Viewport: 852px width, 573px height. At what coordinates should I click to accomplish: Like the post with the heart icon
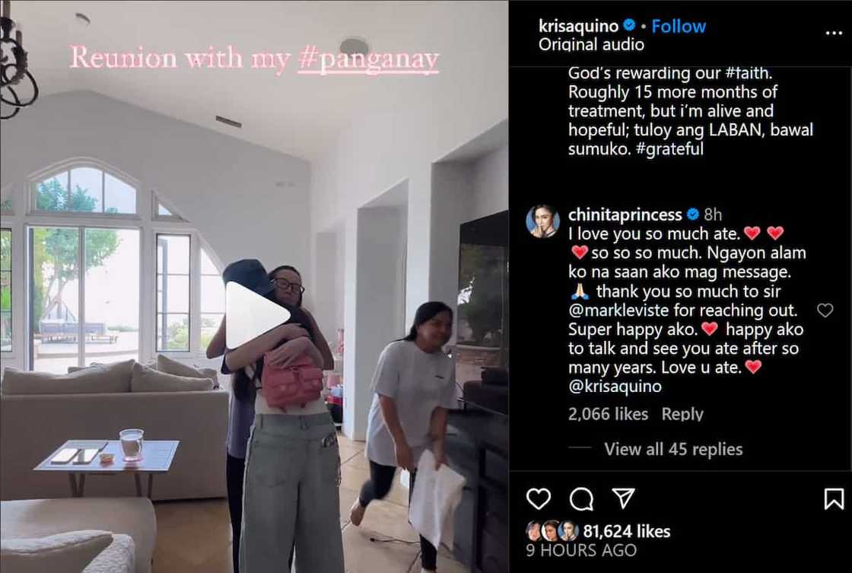click(x=539, y=498)
